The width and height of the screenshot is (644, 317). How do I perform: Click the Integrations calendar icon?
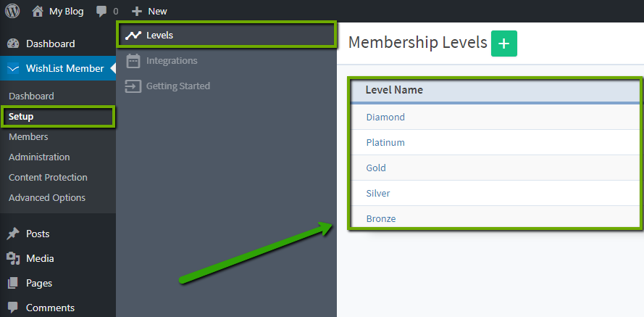[x=133, y=61]
